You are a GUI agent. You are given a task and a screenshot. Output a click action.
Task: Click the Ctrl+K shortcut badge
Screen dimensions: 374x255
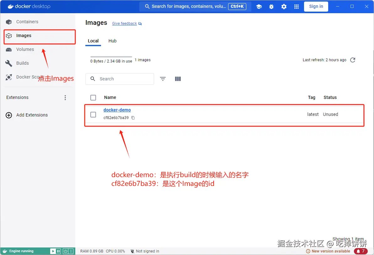click(x=237, y=7)
